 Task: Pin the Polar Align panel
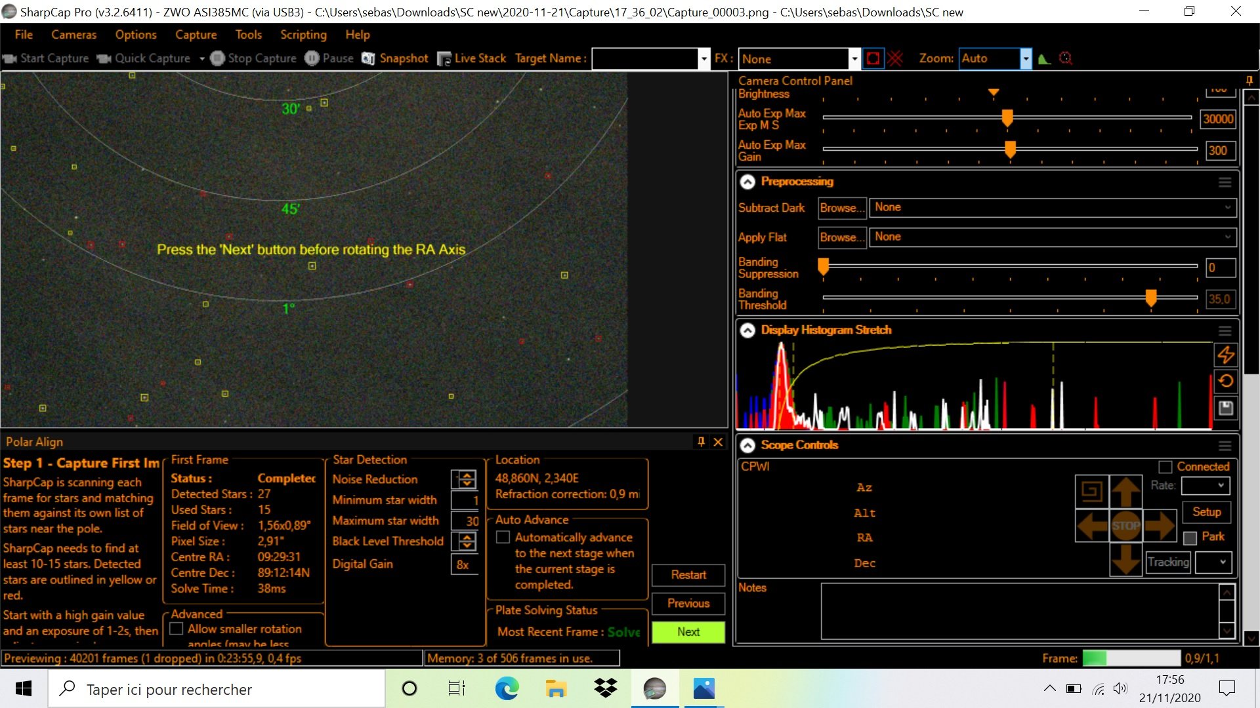coord(701,442)
